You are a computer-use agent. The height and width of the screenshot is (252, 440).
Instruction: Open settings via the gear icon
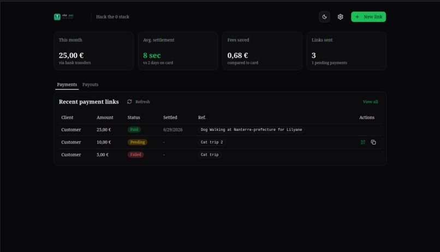click(341, 17)
